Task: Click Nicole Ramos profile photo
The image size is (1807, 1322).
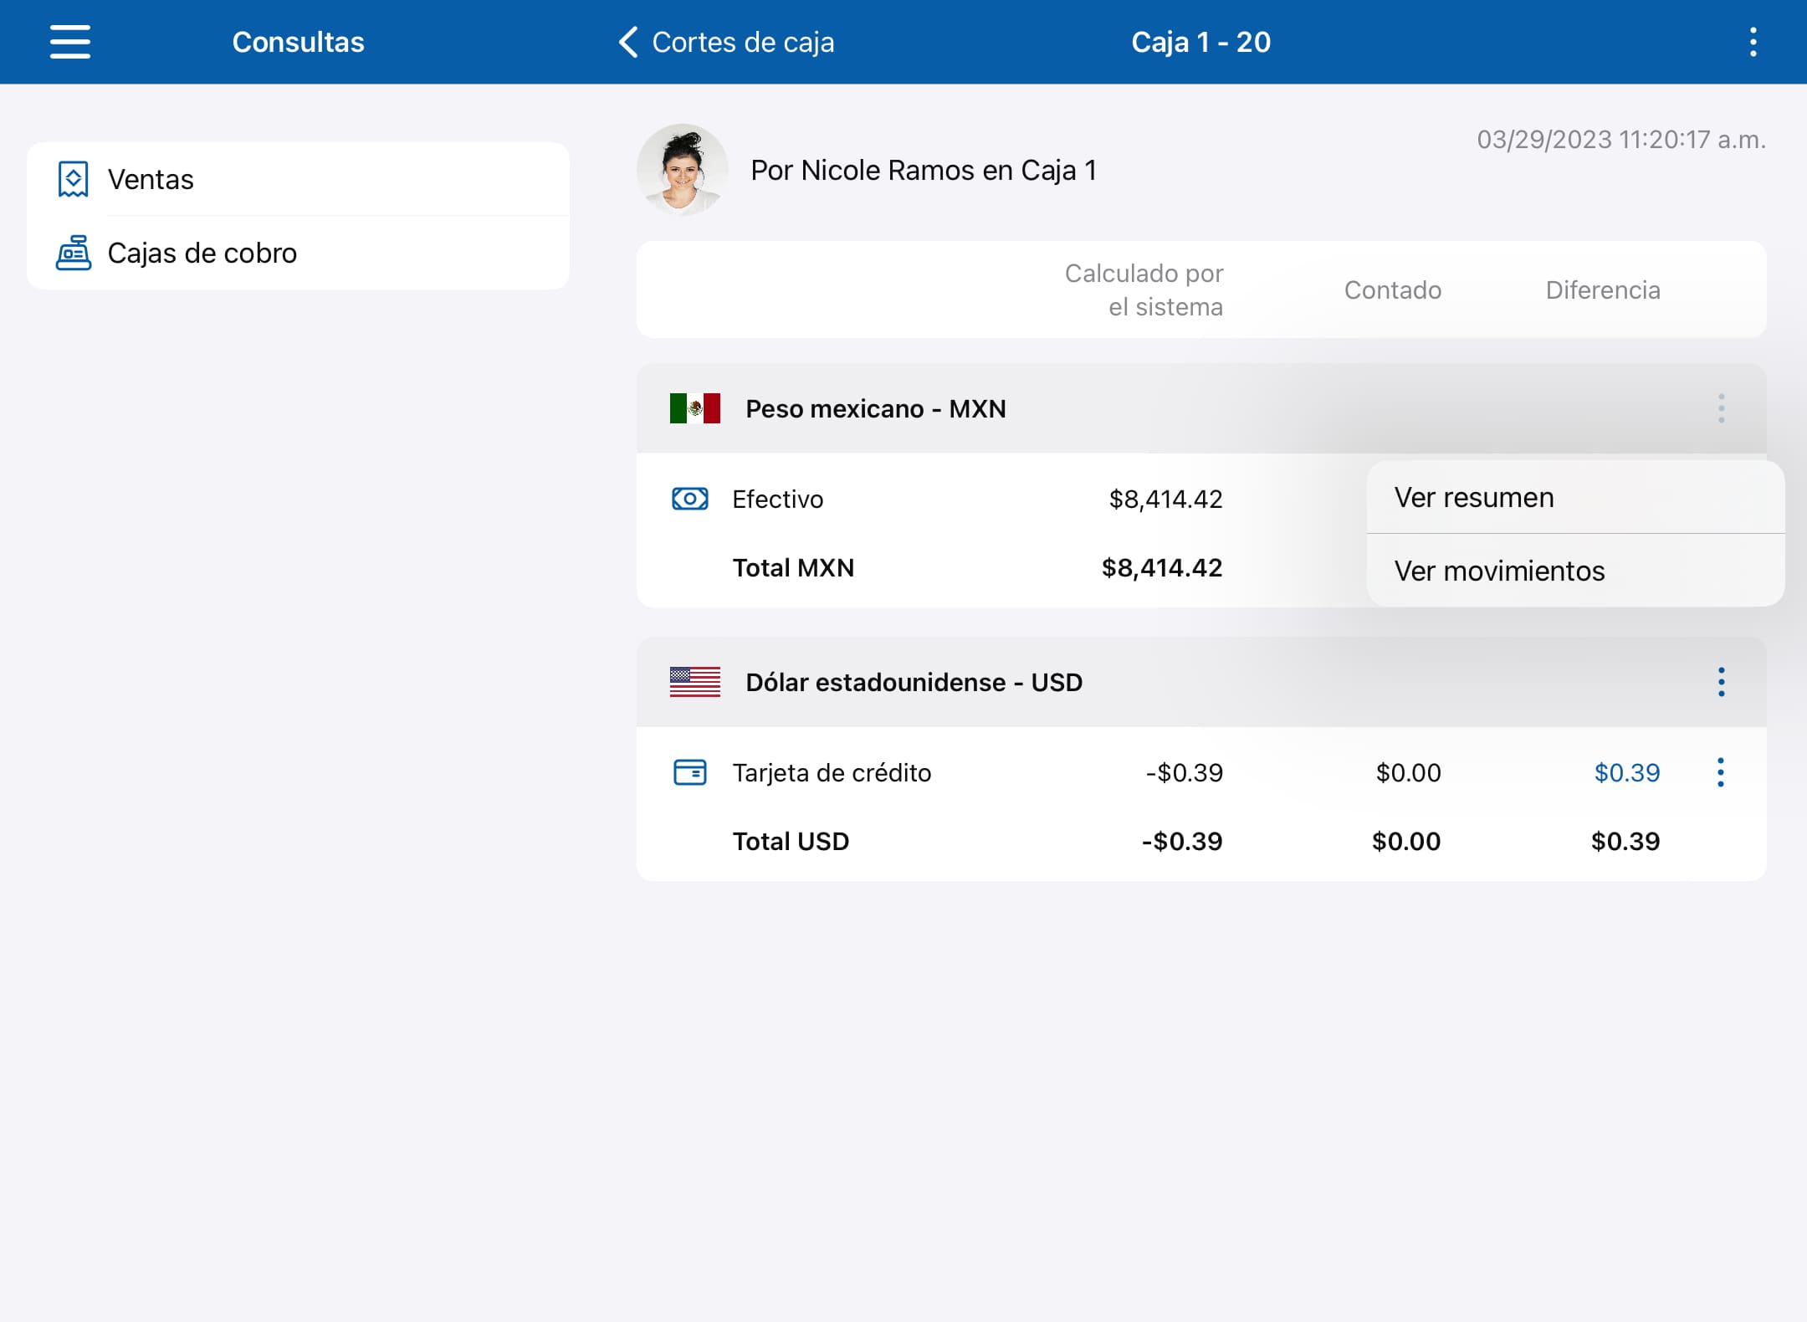Action: tap(683, 170)
